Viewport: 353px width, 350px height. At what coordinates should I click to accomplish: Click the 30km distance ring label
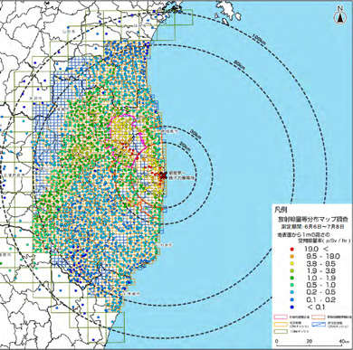click(196, 135)
